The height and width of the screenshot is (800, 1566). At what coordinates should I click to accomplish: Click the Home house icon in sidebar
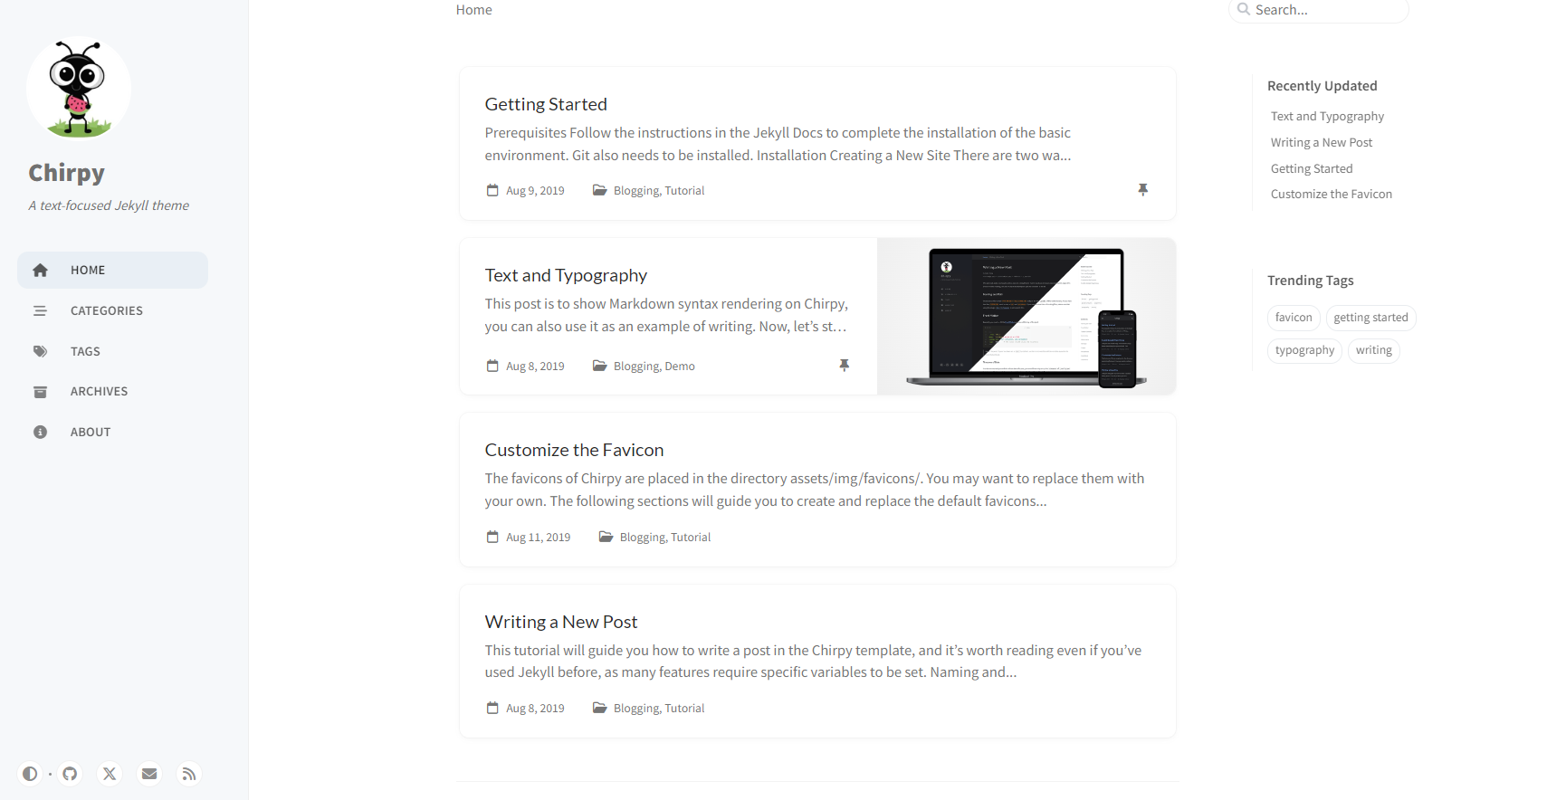[x=40, y=270]
